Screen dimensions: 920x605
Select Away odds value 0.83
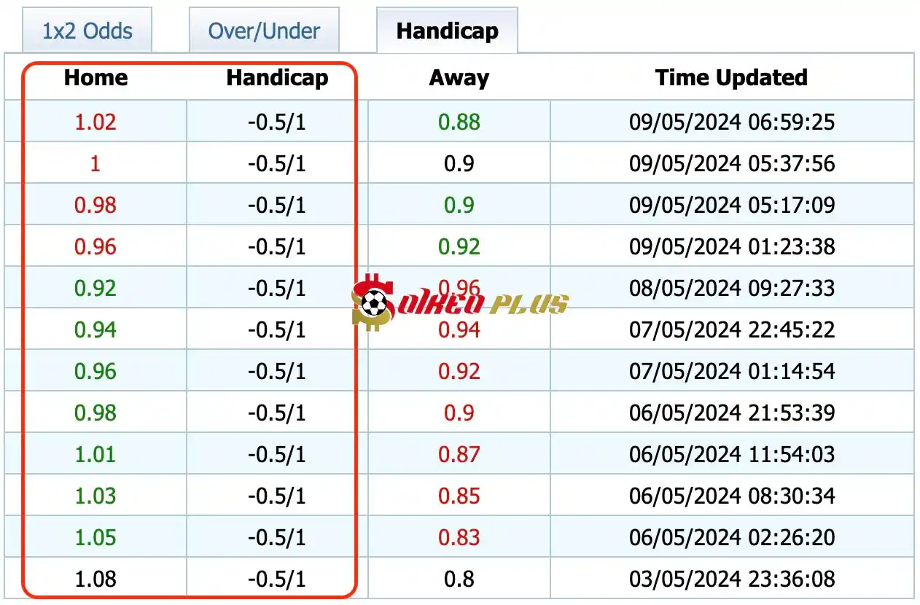point(459,538)
